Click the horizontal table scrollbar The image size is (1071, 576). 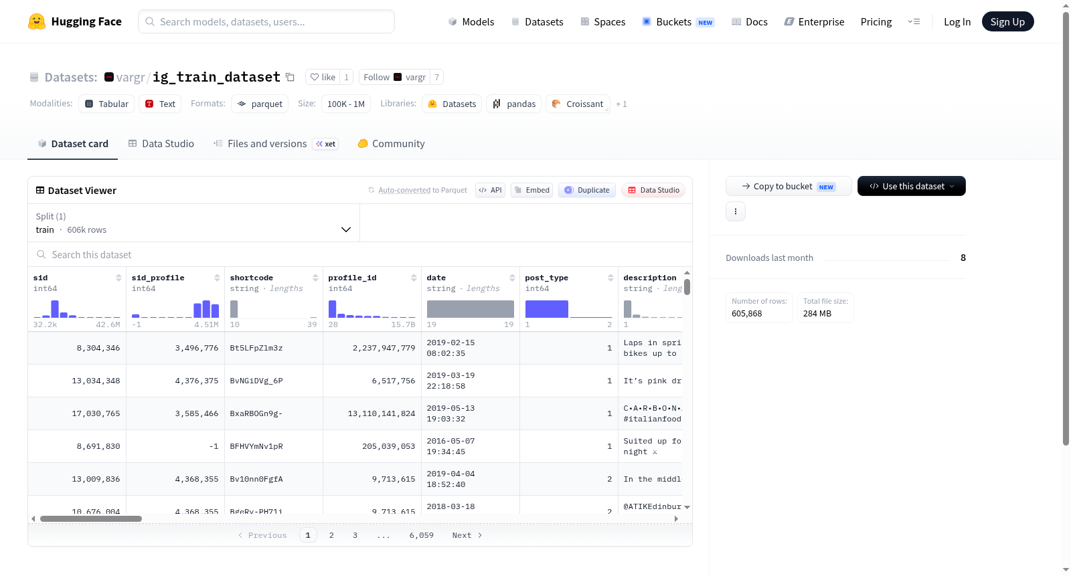(91, 518)
